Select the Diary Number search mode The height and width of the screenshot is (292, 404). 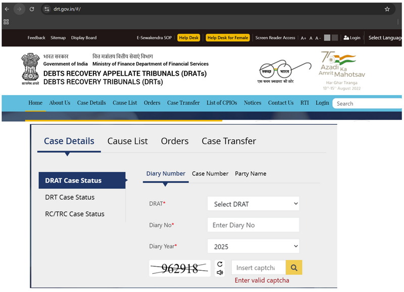pyautogui.click(x=166, y=173)
